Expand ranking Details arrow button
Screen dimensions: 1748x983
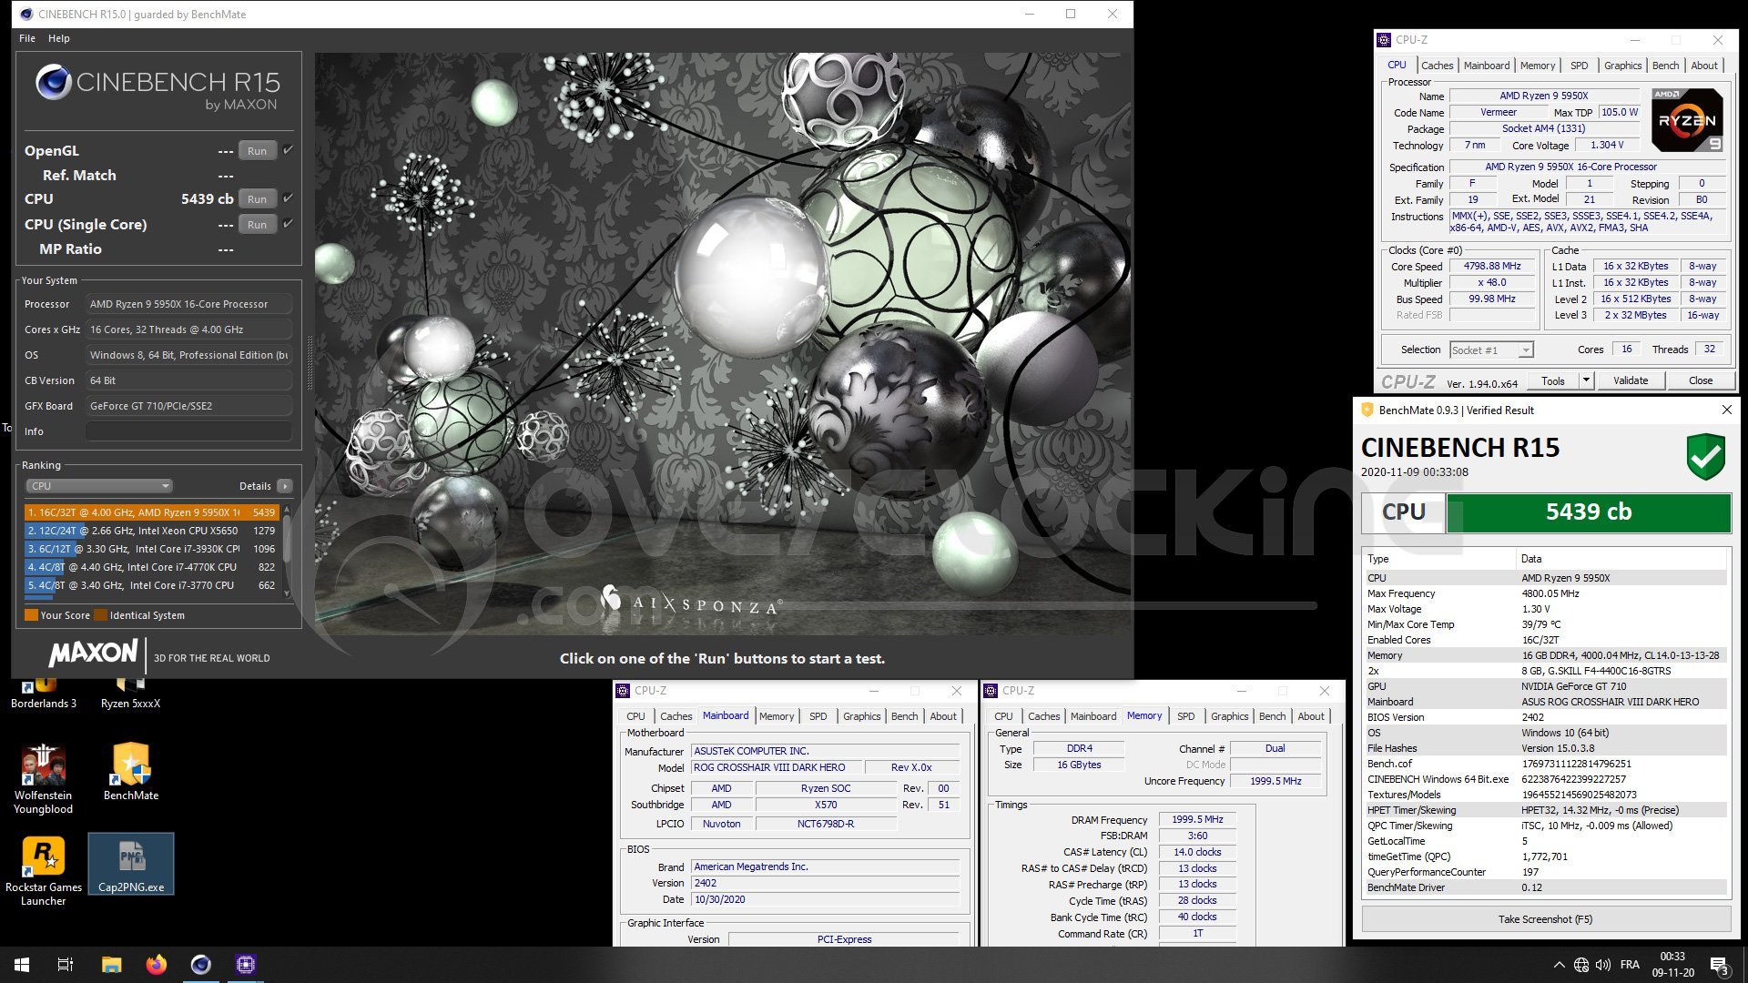click(285, 486)
